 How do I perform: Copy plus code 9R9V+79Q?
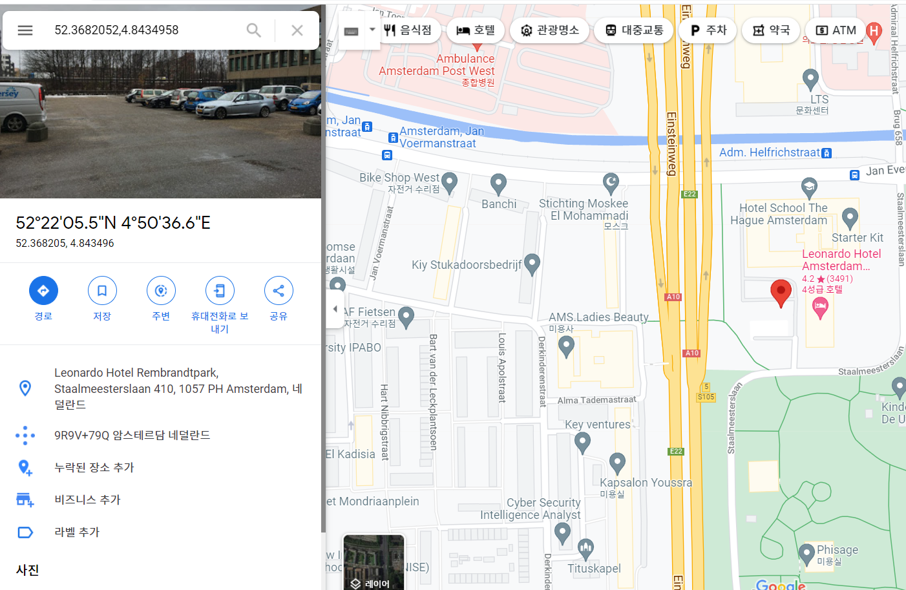[160, 435]
